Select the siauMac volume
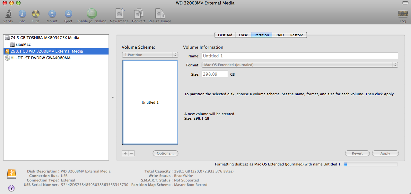The width and height of the screenshot is (411, 194). [56, 45]
